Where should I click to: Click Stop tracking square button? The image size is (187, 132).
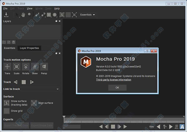(x=24, y=82)
